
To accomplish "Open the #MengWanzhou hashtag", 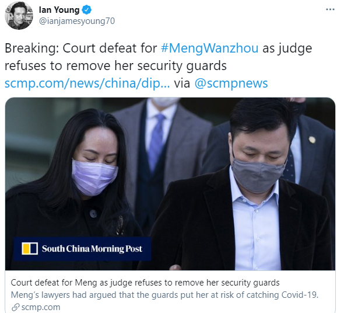I will point(209,48).
